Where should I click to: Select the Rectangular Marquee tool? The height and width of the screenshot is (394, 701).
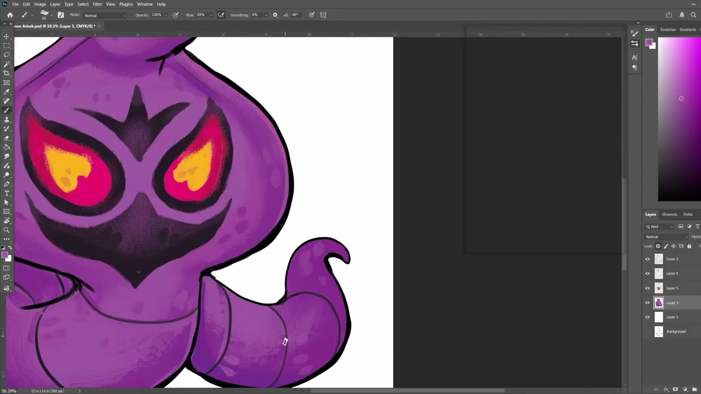pos(7,45)
